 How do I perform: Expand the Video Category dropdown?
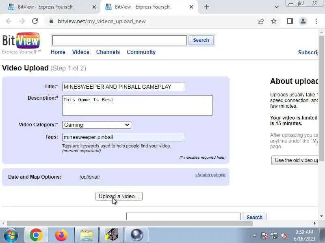(97, 125)
